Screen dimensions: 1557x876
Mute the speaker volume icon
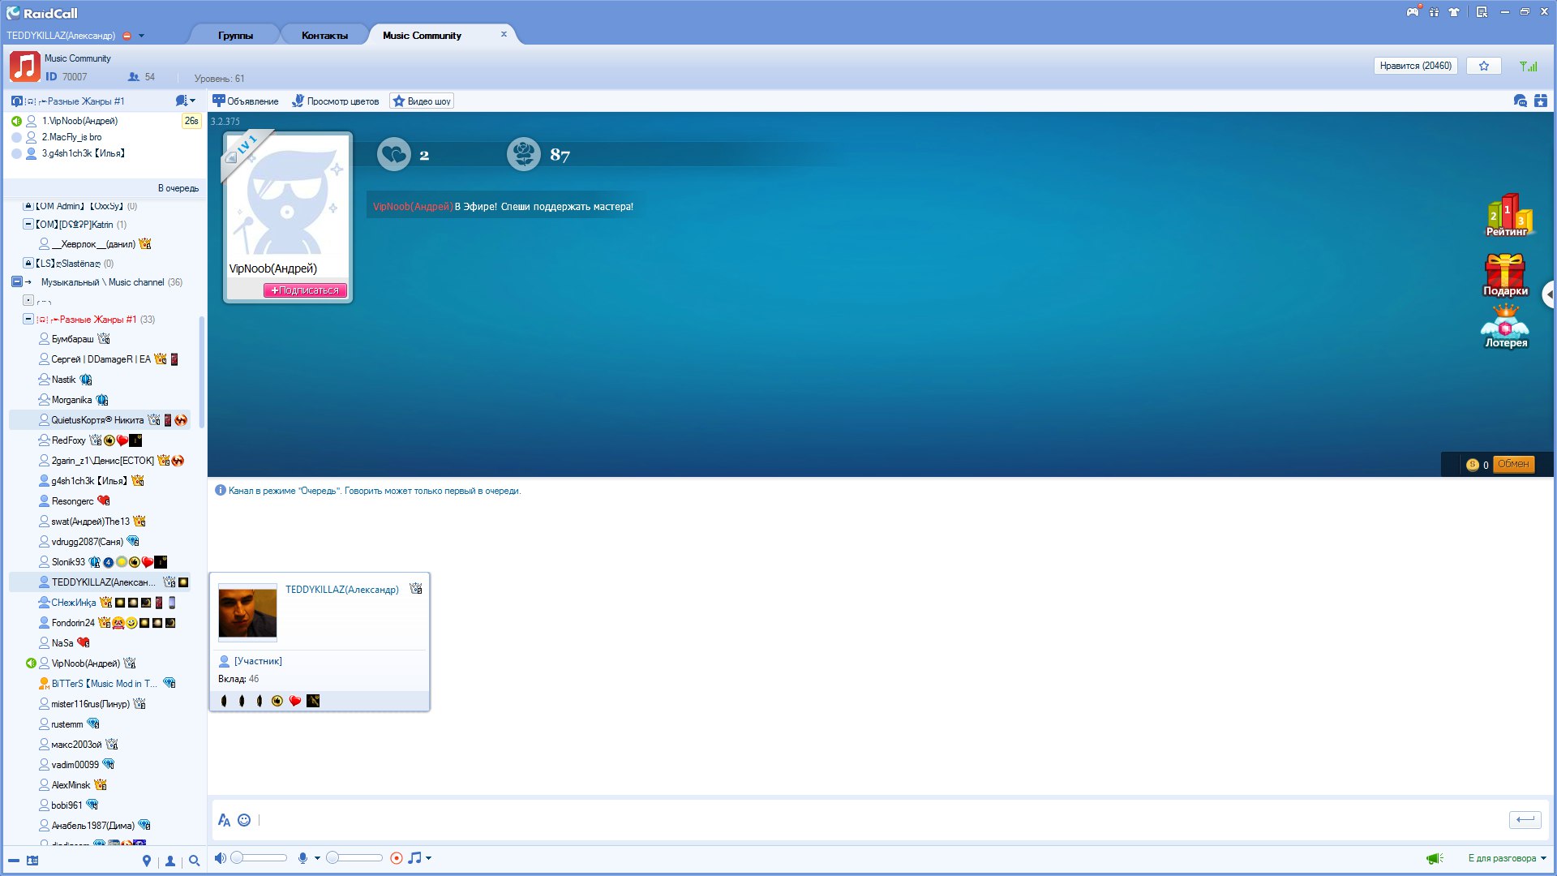220,858
